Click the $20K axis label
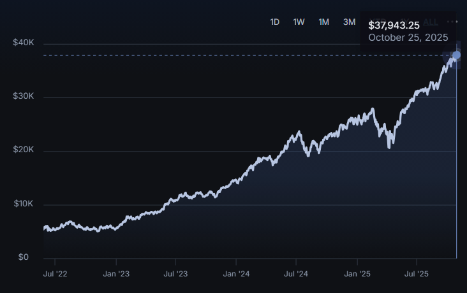 point(24,150)
